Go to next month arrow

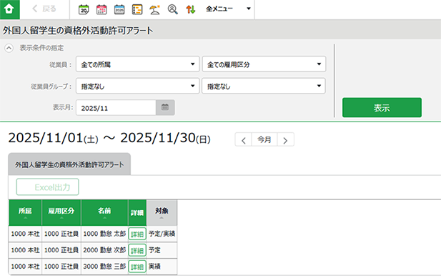(285, 139)
